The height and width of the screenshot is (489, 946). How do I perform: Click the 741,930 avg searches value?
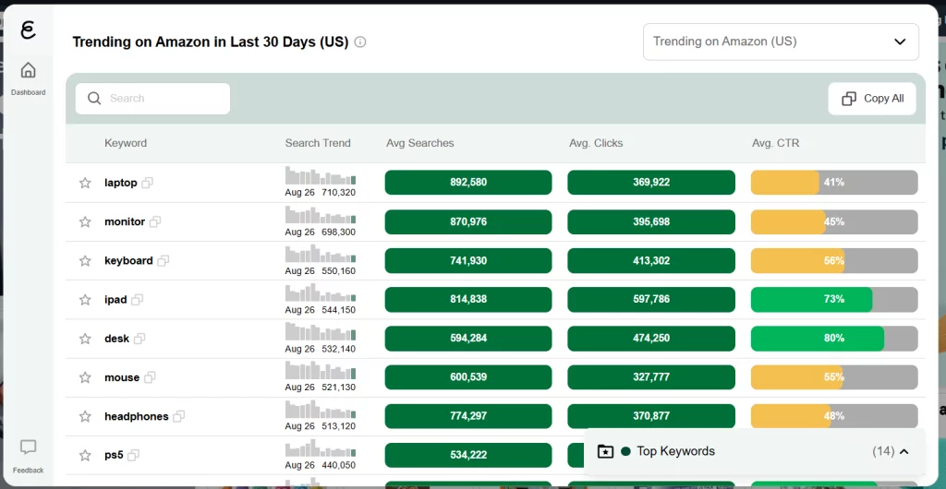point(468,261)
